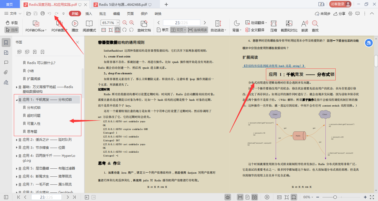Switch to 保护 ribbon tab
378x201 pixels.
click(144, 14)
